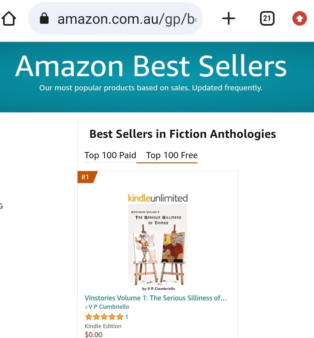Click the Best Sellers in Fiction Anthologies heading
Viewport: 314px width, 338px height.
pyautogui.click(x=183, y=134)
